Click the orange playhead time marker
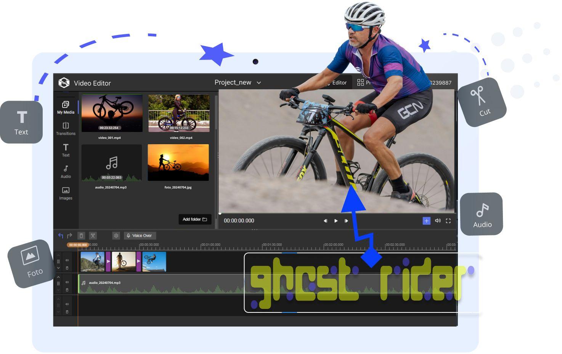The image size is (562, 354). [78, 245]
